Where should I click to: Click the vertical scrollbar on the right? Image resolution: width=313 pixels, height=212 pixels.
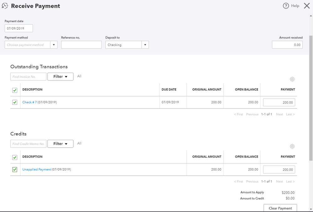coord(310,94)
